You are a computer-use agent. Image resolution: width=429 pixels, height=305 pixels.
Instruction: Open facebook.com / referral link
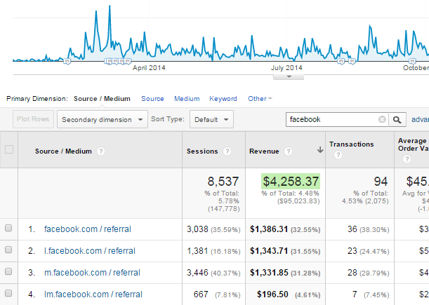tap(88, 229)
